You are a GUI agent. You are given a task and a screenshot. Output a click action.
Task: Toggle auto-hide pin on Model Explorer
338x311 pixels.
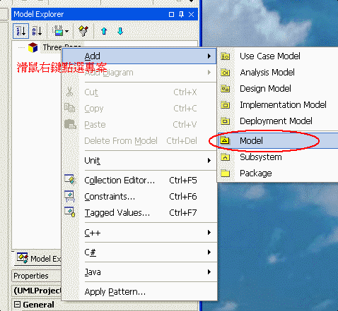[x=181, y=14]
